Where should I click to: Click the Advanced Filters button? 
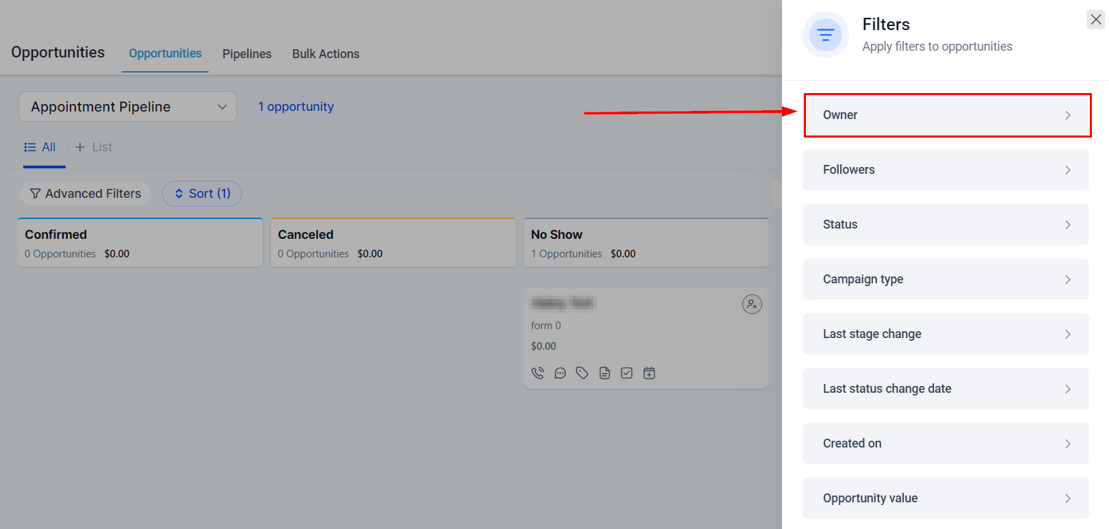click(86, 194)
